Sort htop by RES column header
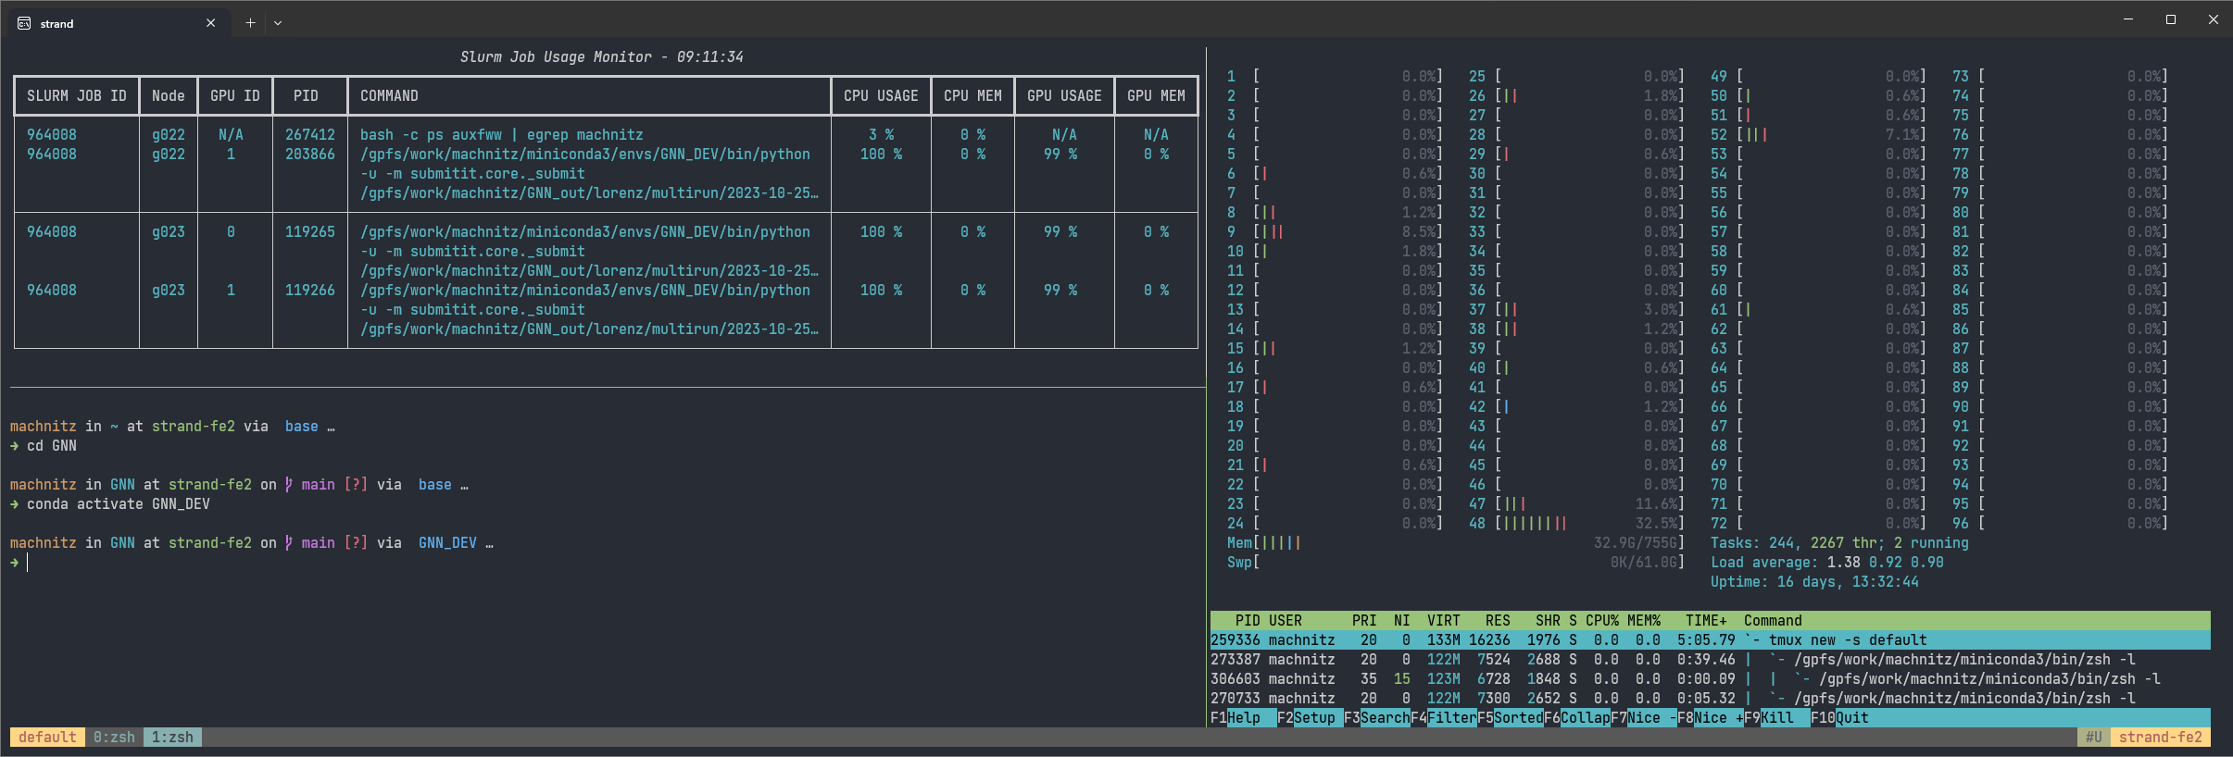 [x=1498, y=621]
